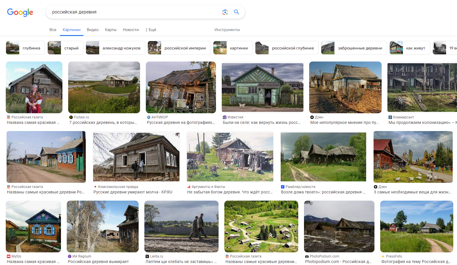Screen dimensions: 457x265
Task: Open Google Lens image search icon
Action: pyautogui.click(x=225, y=12)
